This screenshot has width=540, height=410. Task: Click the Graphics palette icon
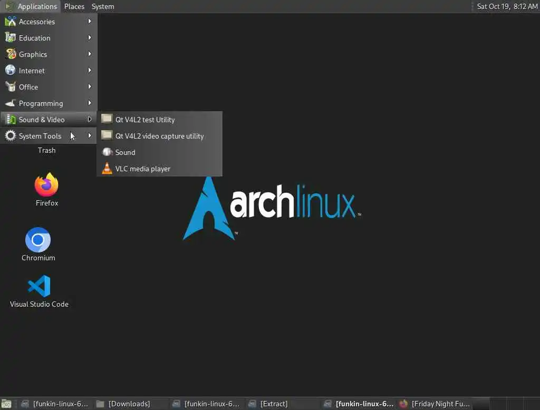pyautogui.click(x=11, y=54)
